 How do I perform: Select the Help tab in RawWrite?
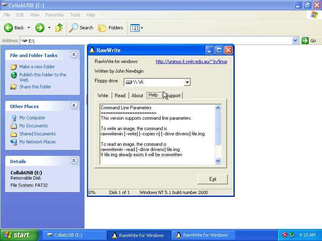pyautogui.click(x=154, y=95)
